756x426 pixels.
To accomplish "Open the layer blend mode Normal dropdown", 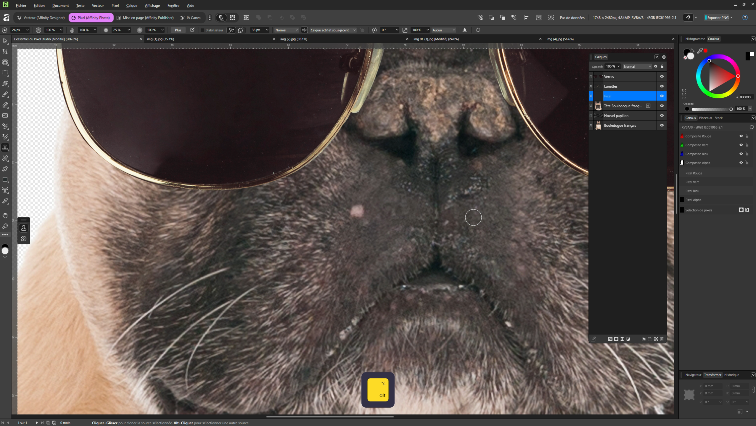I will [x=637, y=67].
